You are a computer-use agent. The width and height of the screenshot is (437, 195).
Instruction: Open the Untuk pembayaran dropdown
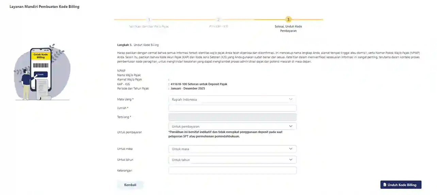click(x=232, y=126)
